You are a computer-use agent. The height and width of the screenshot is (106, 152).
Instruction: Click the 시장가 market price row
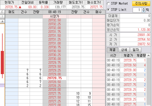pos(54,16)
